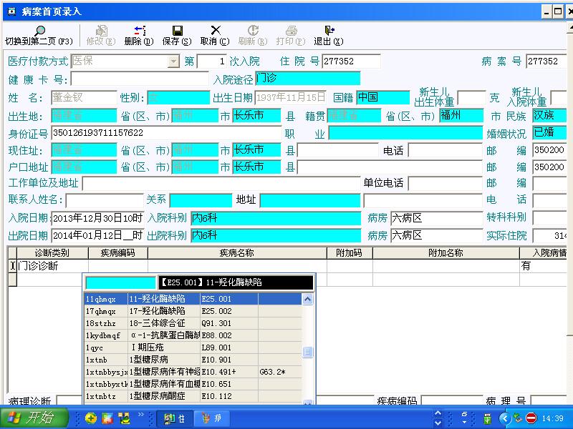Click the 疾病名称 column header
The image size is (573, 429).
point(237,253)
